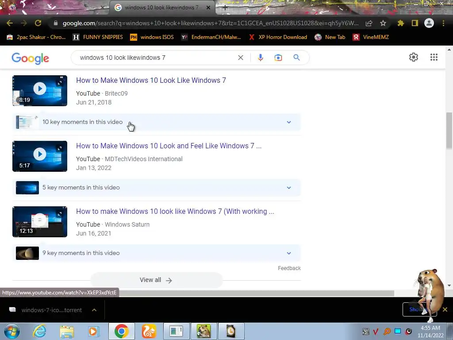Click the orange magnifier tray icon
This screenshot has height=340, width=453.
pos(387,332)
